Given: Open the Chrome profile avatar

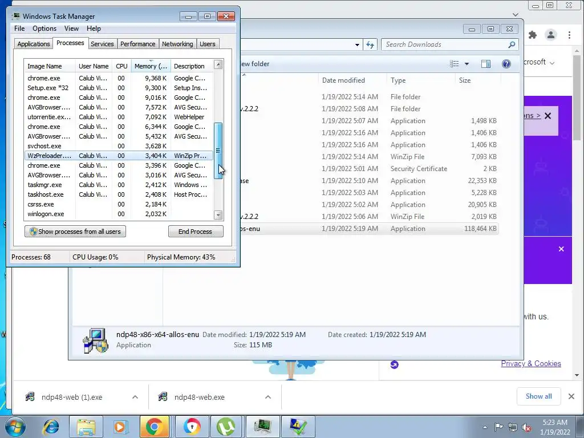Looking at the screenshot, I should coord(551,35).
